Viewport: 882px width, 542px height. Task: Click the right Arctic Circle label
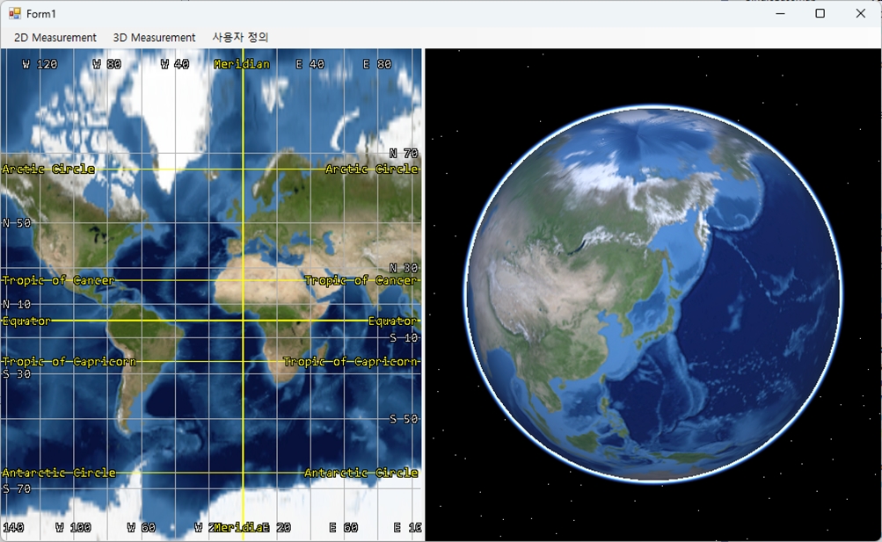(372, 169)
